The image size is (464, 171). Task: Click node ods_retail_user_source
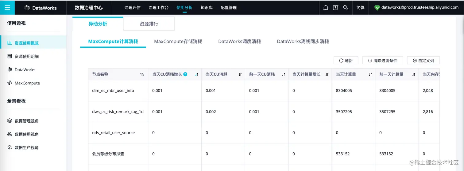point(113,133)
